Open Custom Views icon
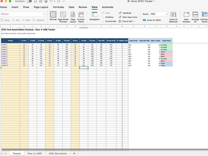 click(x=81, y=14)
